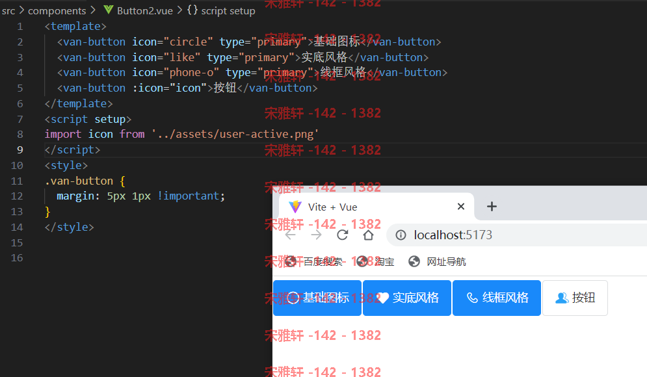Click the </template> closing tag
The width and height of the screenshot is (647, 377).
click(79, 103)
